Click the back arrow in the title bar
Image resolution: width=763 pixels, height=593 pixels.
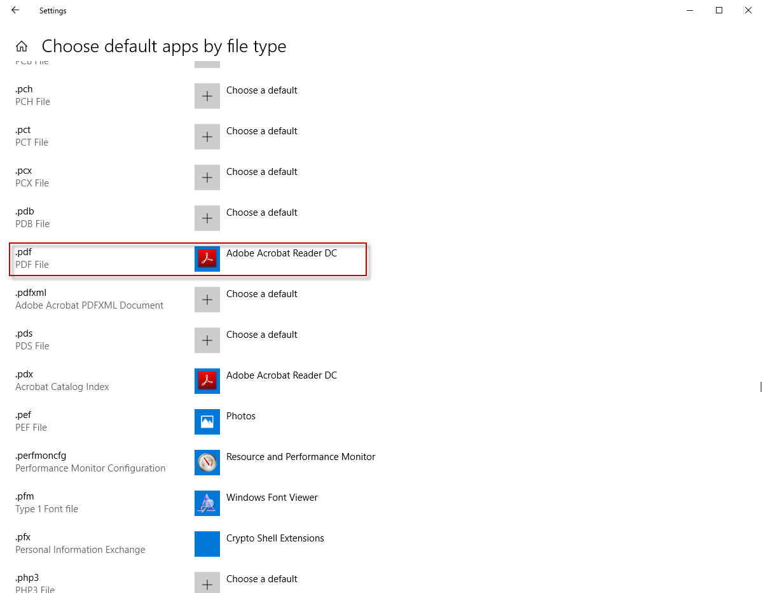click(15, 10)
